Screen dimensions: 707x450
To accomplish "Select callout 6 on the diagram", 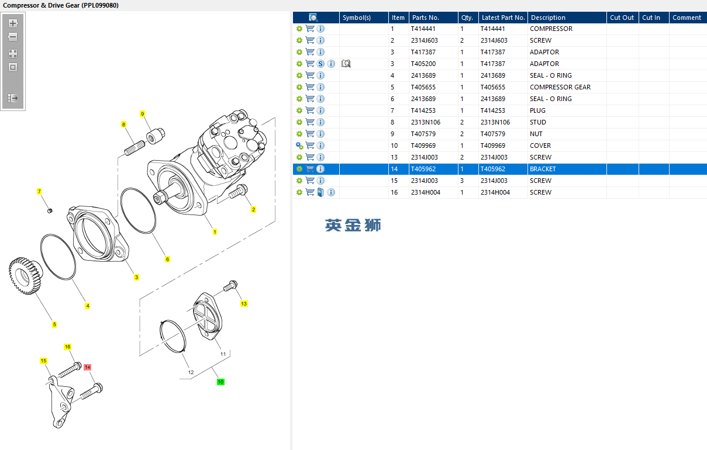I will coord(167,259).
